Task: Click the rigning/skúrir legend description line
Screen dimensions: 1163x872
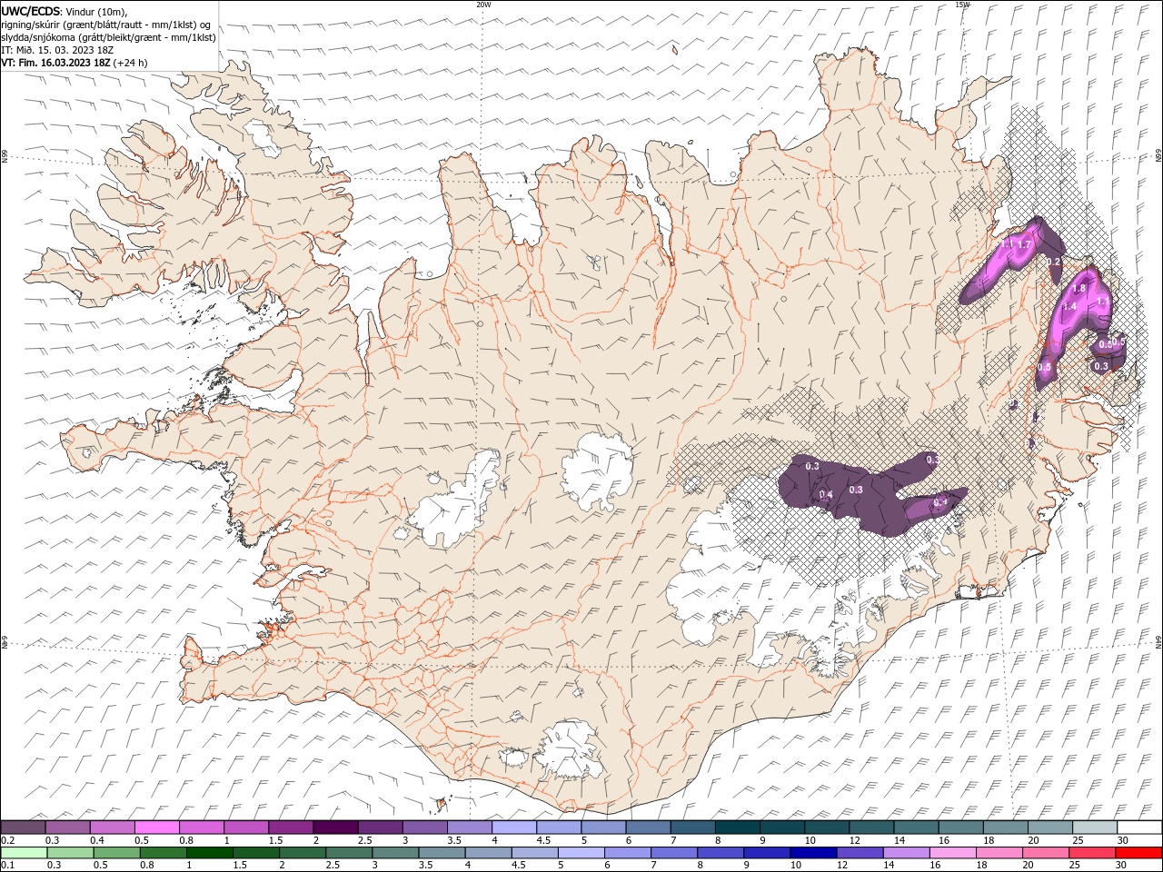Action: coord(106,25)
